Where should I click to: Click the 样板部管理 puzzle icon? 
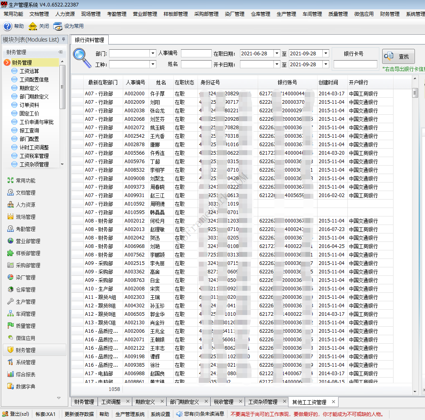[x=10, y=253]
